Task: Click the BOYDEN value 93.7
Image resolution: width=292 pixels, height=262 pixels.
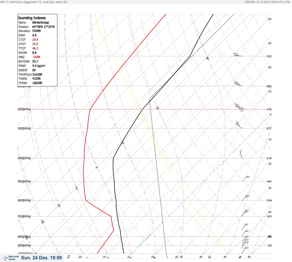Action: point(35,61)
